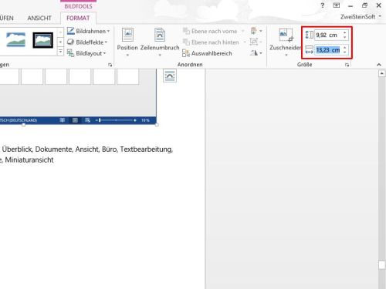The image size is (386, 289).
Task: Increase picture height with up spinner
Action: point(345,32)
